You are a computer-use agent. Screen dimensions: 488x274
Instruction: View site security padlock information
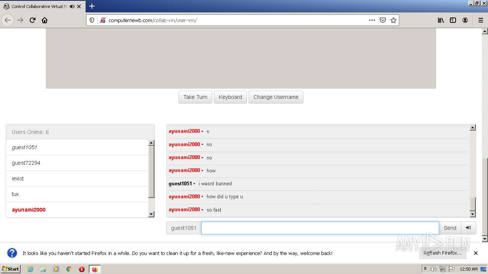pyautogui.click(x=103, y=20)
